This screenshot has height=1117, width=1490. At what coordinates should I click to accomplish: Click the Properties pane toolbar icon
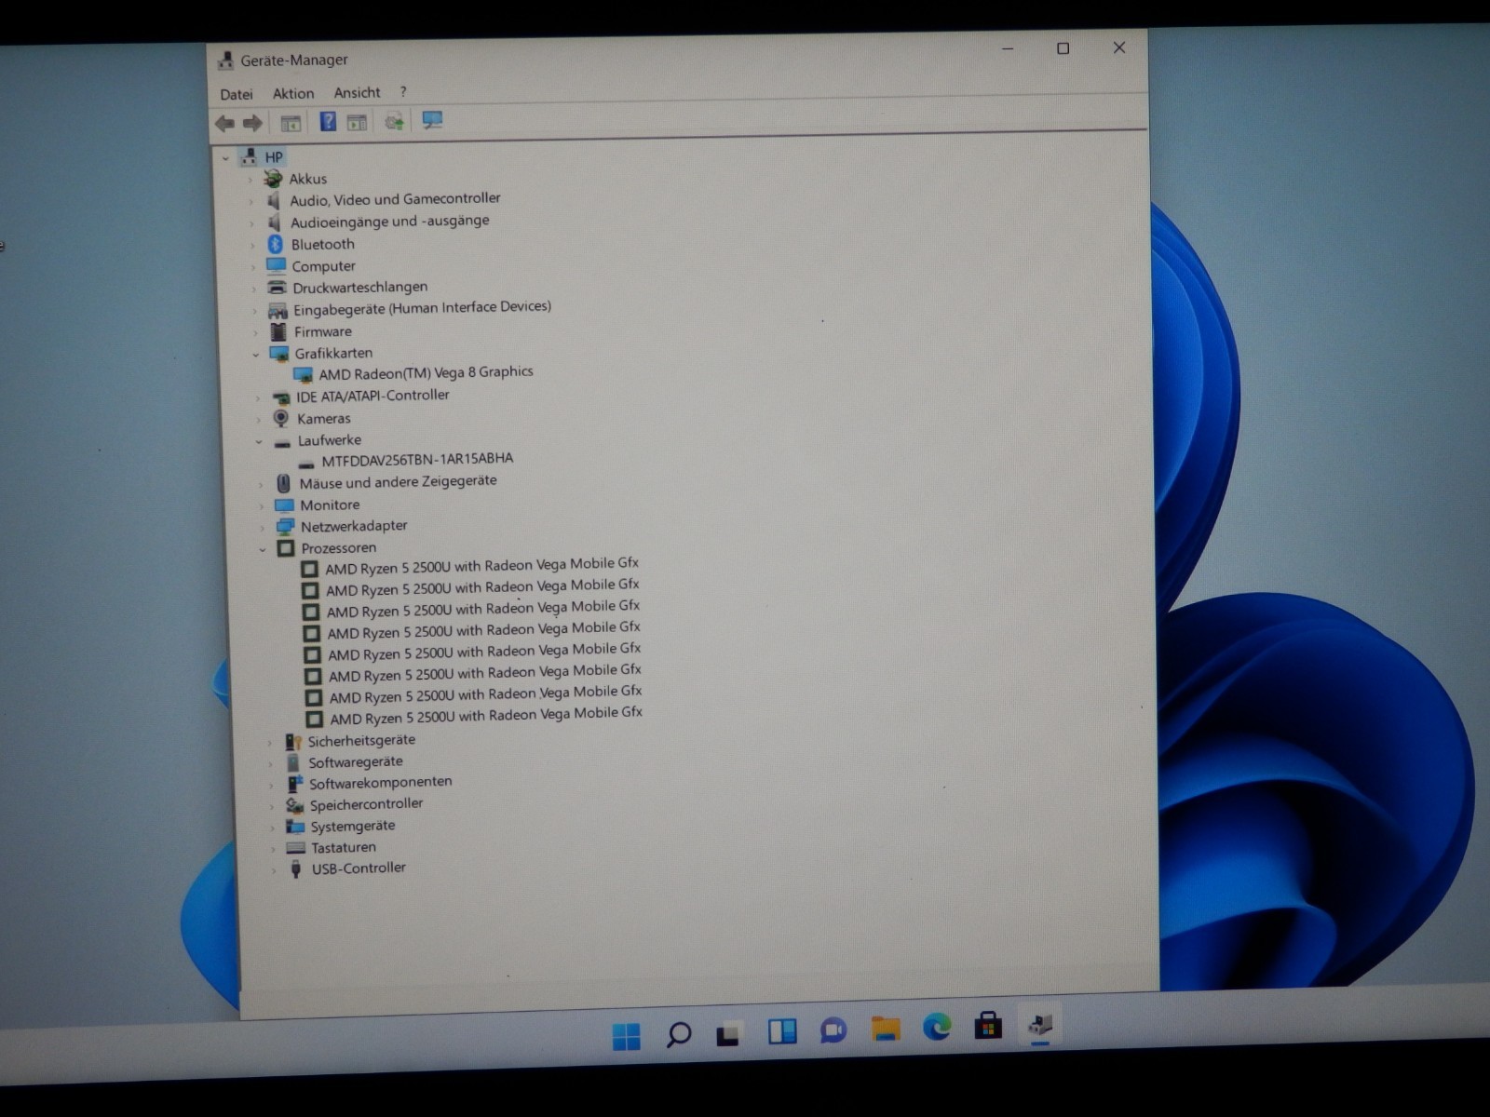[x=357, y=122]
